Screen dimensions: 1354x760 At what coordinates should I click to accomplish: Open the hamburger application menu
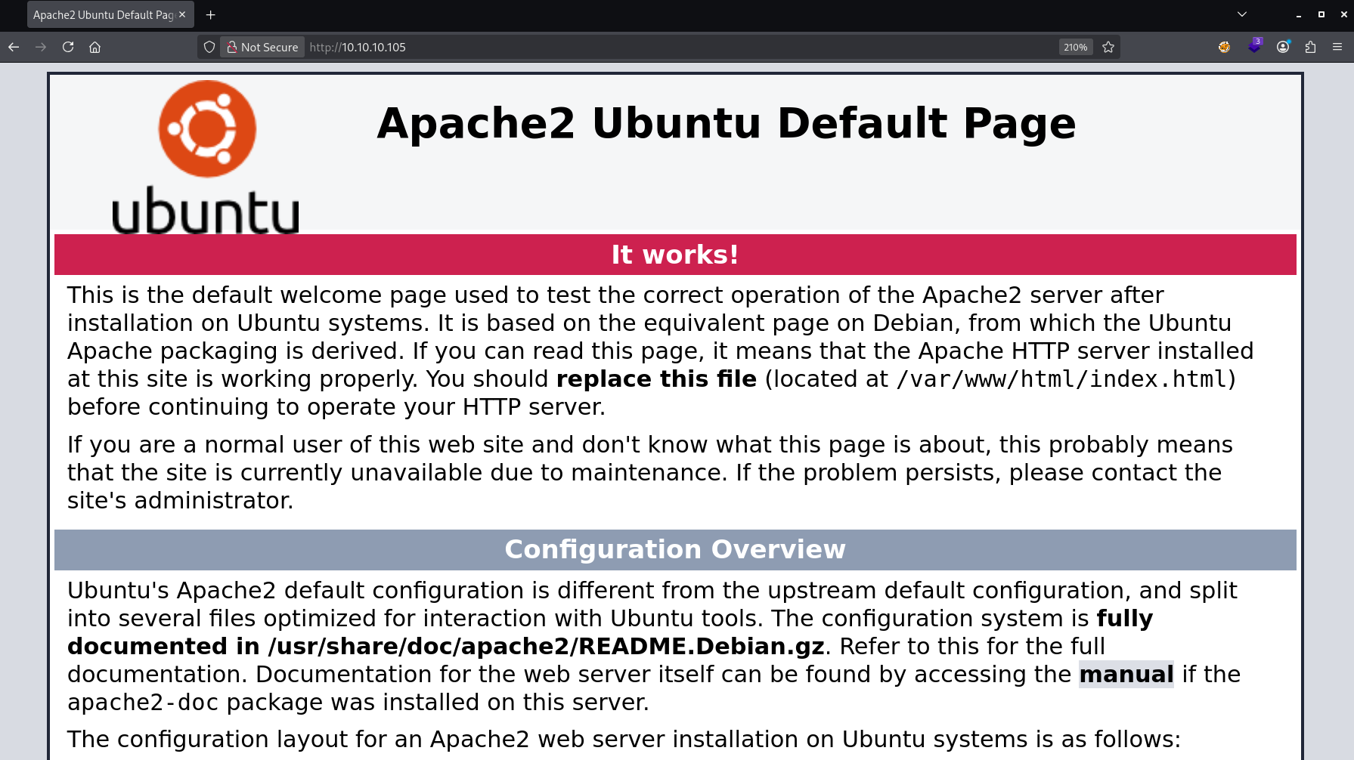pos(1337,47)
